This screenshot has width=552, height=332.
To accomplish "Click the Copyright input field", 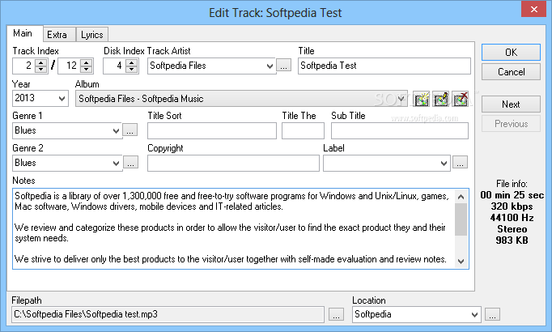I will [x=233, y=163].
